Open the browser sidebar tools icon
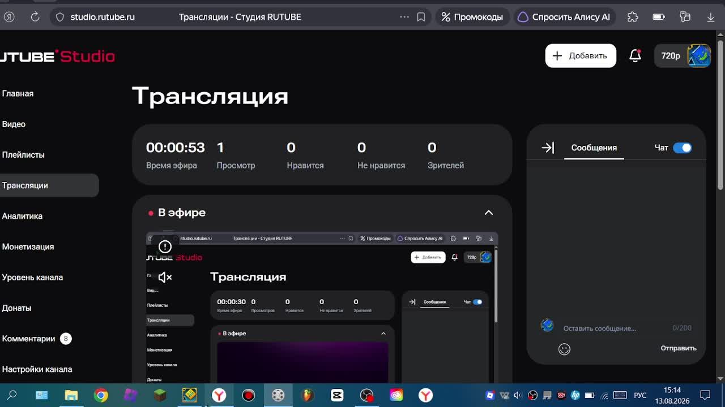This screenshot has width=725, height=407. point(685,17)
